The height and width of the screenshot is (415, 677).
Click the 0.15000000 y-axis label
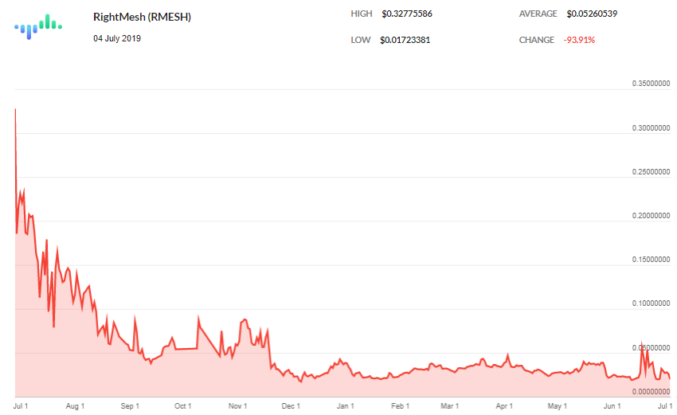(651, 260)
